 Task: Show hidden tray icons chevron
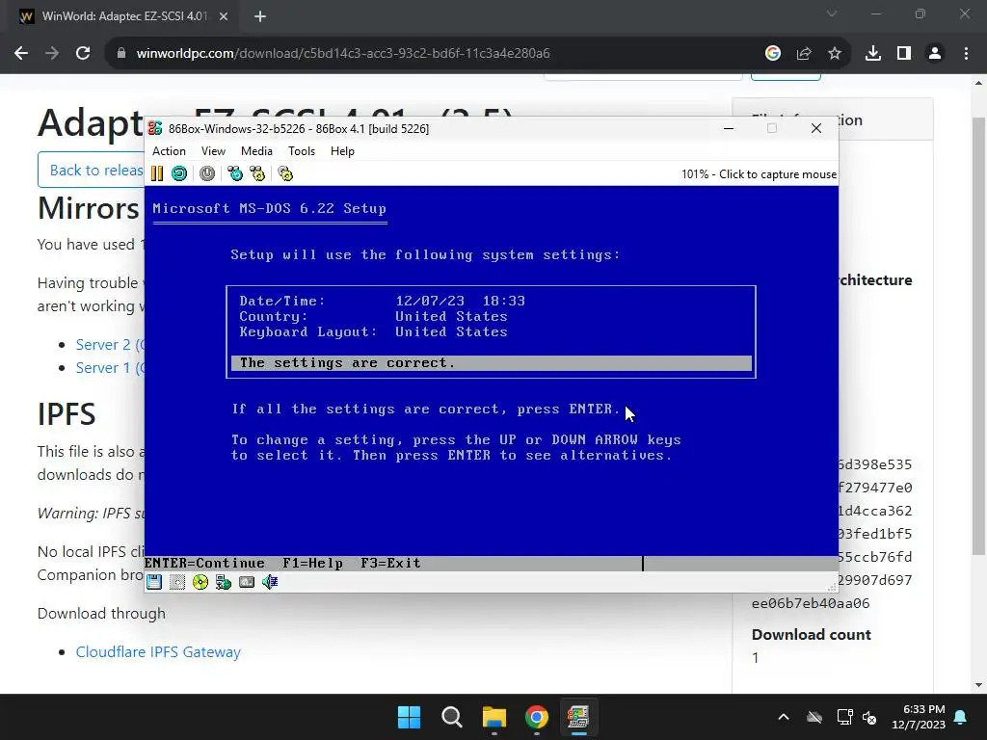pyautogui.click(x=783, y=717)
